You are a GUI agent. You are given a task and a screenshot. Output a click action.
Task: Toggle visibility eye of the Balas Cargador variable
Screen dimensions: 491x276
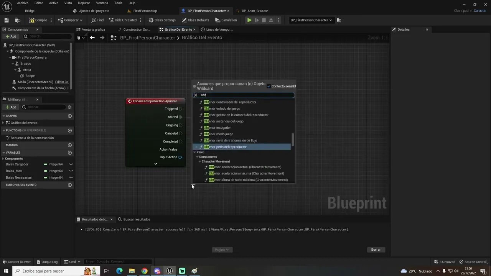pos(71,164)
